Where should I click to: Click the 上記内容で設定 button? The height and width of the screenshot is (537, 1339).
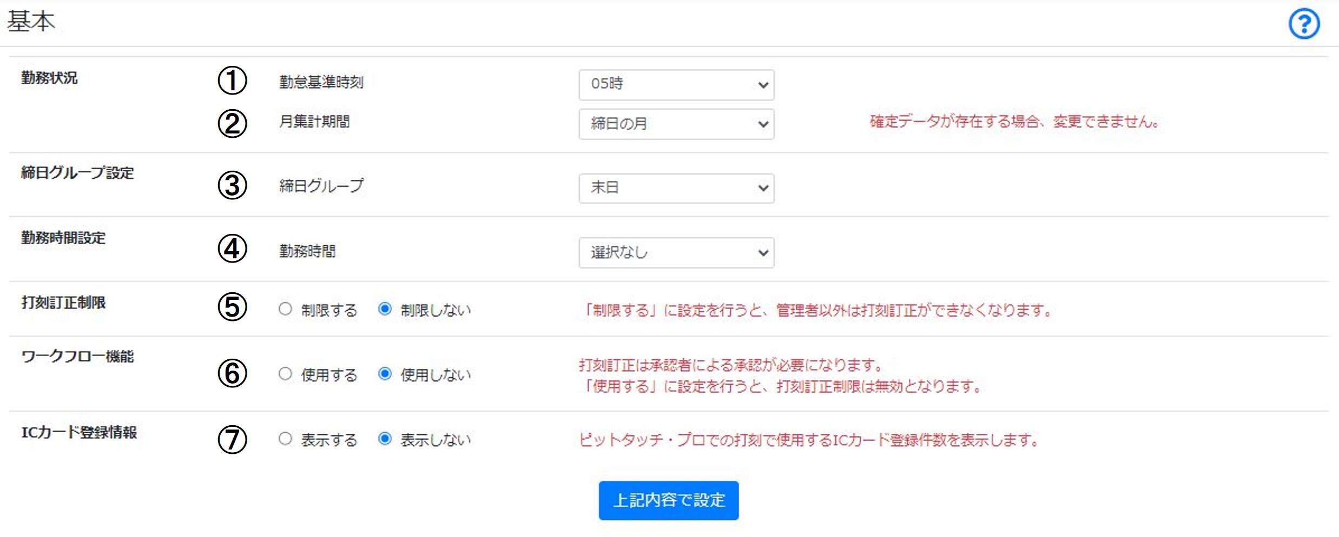(x=669, y=500)
